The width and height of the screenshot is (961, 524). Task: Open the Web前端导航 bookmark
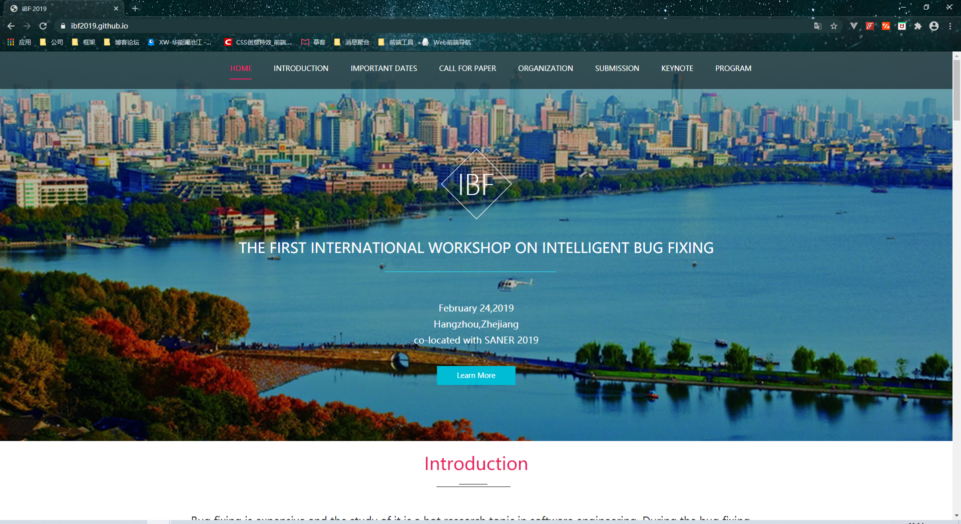click(446, 42)
